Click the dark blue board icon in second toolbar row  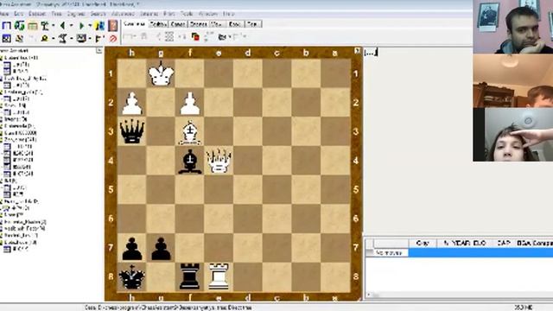(6, 38)
